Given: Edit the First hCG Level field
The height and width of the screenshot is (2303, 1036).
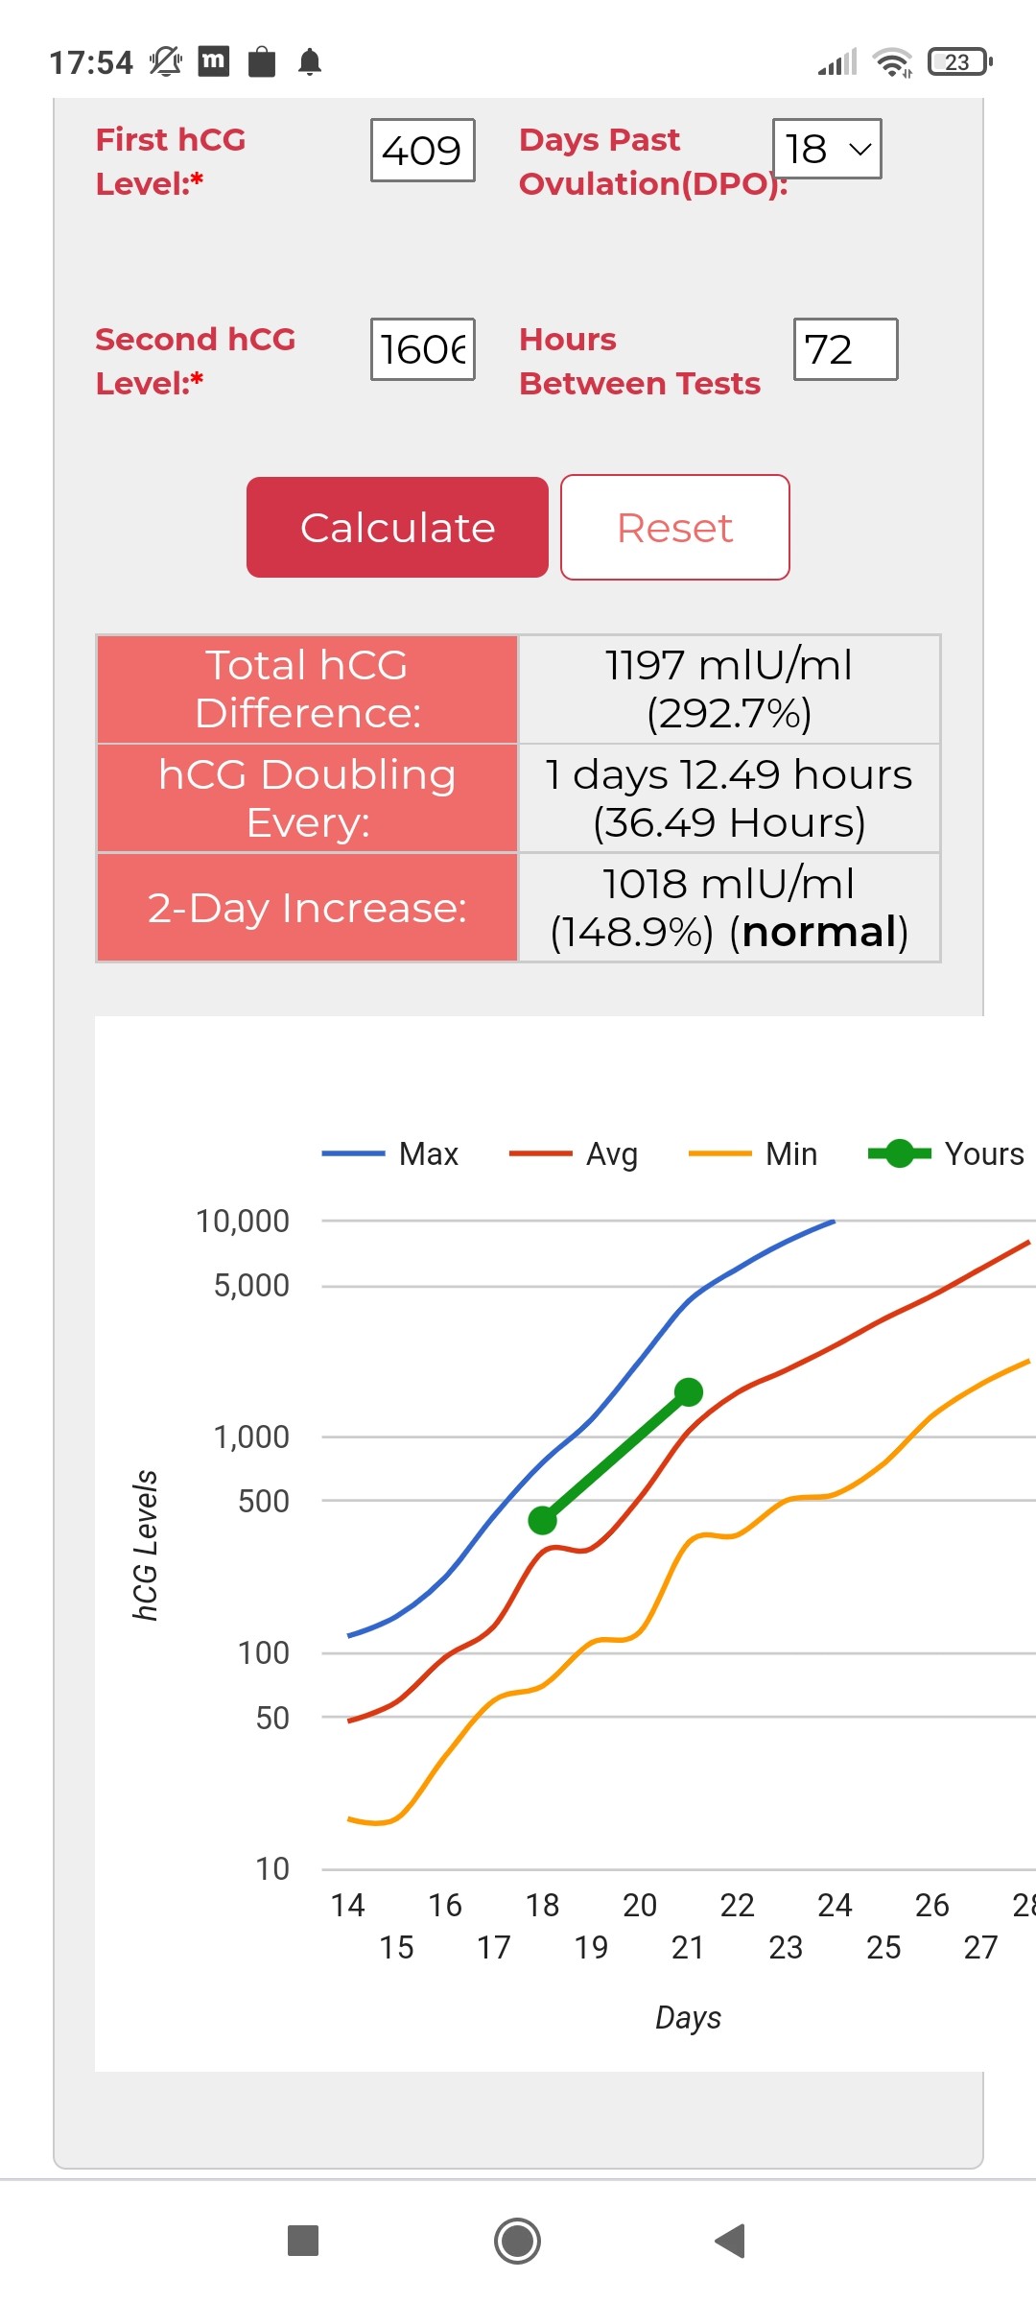Looking at the screenshot, I should coord(423,150).
